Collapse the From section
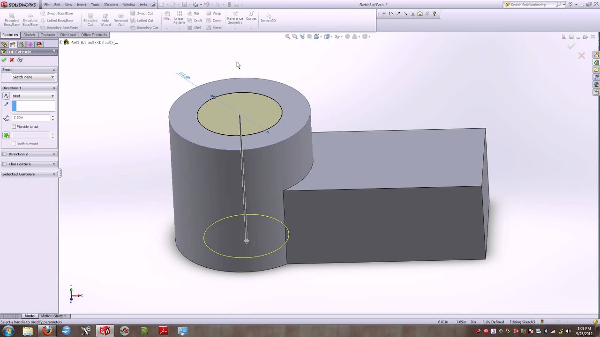 pos(54,69)
